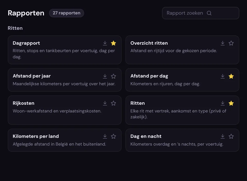Viewport: 247px width, 181px height.
Task: Focus the Rapport zoeken search field
Action: pos(200,13)
